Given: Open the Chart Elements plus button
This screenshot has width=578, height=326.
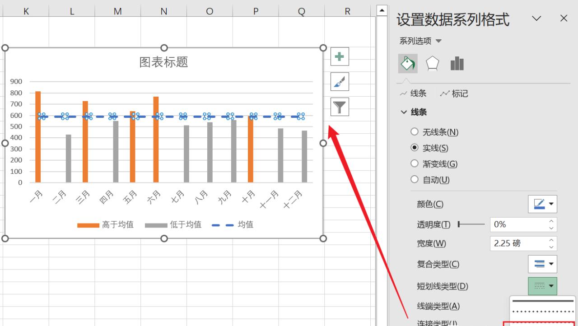Looking at the screenshot, I should click(340, 56).
